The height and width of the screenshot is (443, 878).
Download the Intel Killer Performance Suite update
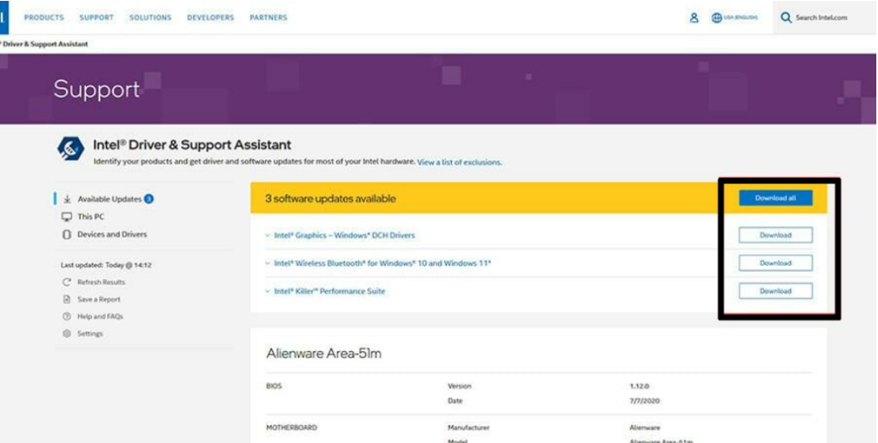(x=775, y=290)
